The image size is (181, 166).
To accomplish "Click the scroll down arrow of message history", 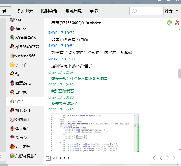I will tap(180, 150).
